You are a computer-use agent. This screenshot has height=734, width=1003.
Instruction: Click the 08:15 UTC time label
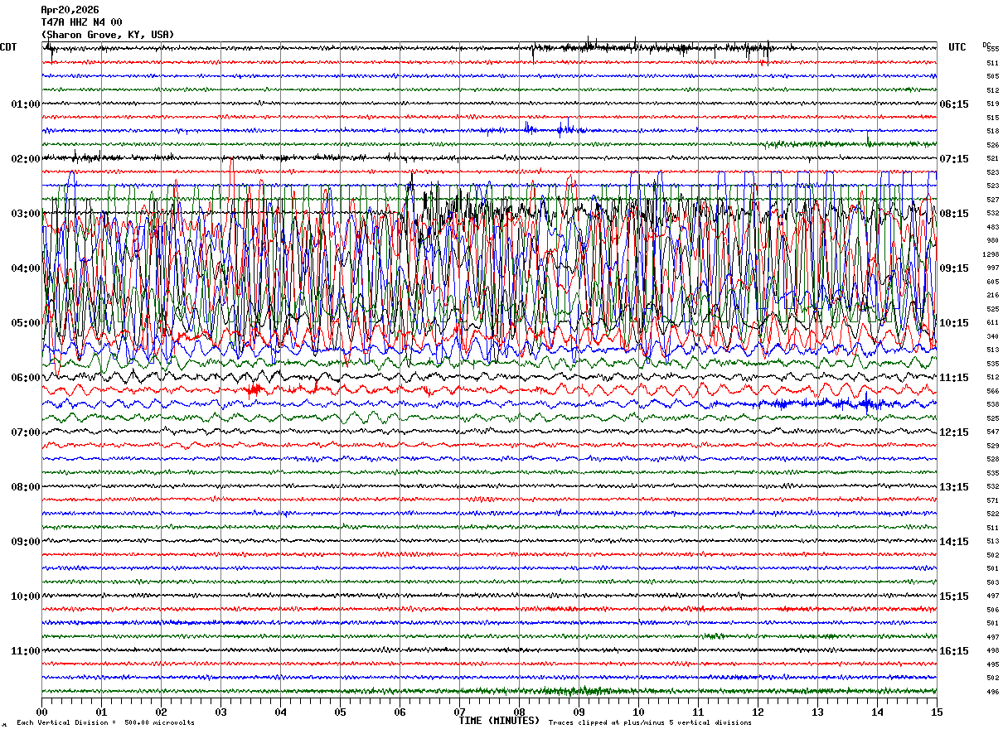[954, 214]
